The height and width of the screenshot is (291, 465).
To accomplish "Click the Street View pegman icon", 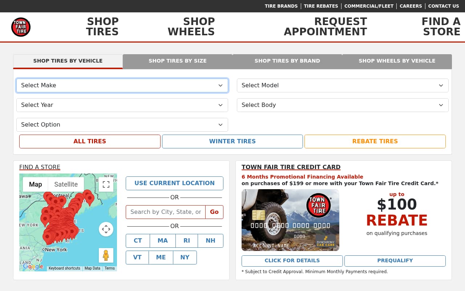I will (x=106, y=256).
